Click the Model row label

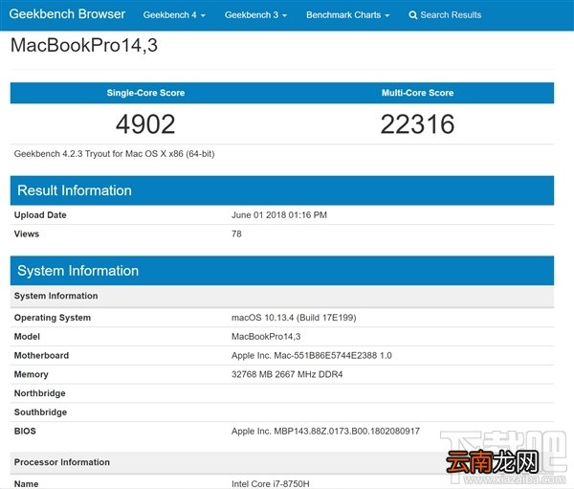click(x=27, y=337)
